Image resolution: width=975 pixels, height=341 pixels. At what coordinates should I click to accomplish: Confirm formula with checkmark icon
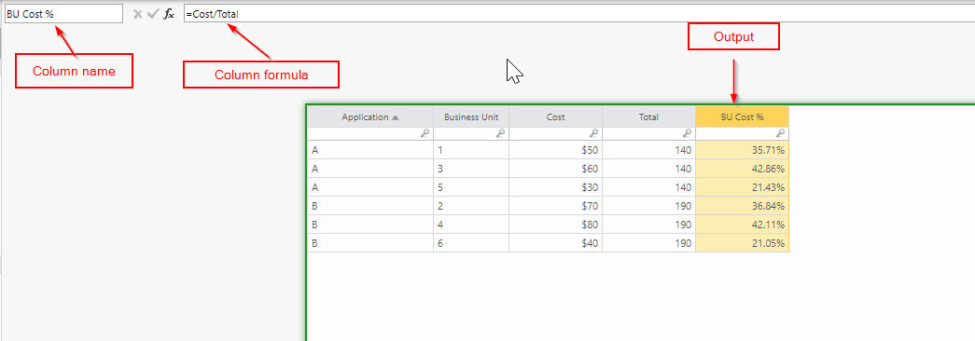pyautogui.click(x=153, y=14)
